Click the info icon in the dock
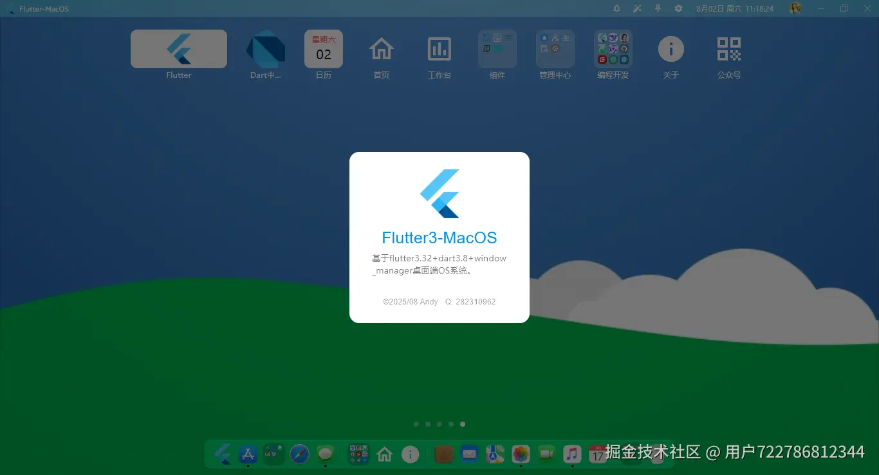Viewport: 879px width, 475px height. click(x=410, y=454)
